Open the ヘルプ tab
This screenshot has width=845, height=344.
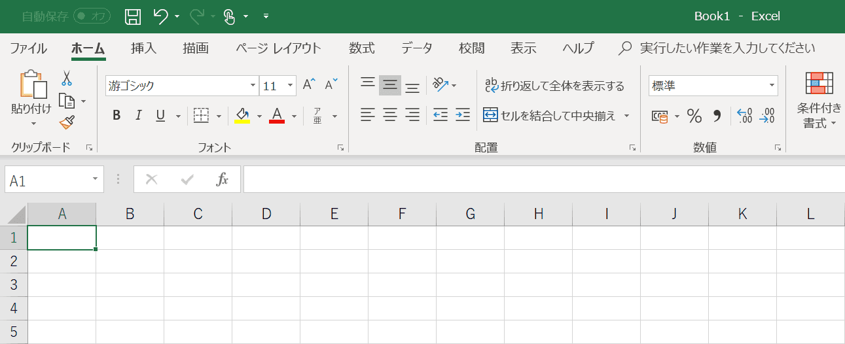(x=578, y=48)
